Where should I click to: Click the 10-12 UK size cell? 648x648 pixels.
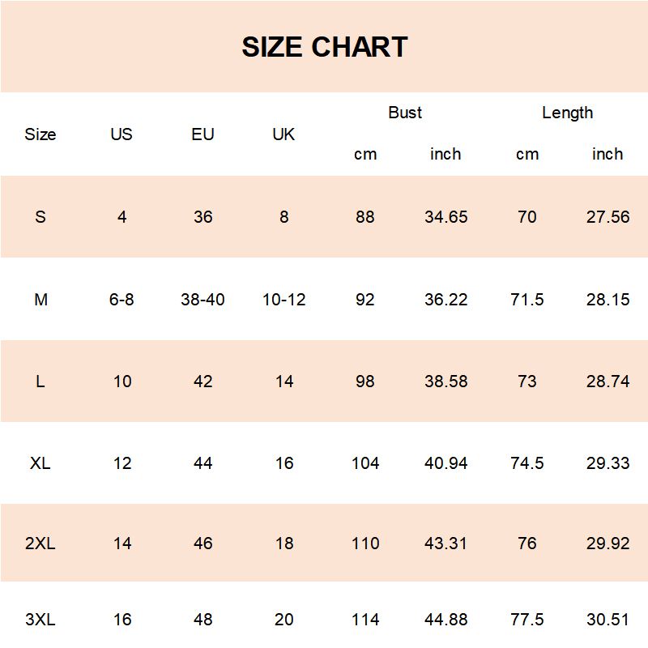pyautogui.click(x=283, y=300)
